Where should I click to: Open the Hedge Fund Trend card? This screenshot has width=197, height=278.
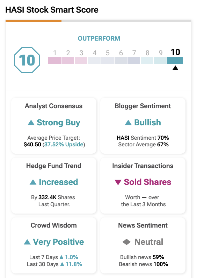54,186
